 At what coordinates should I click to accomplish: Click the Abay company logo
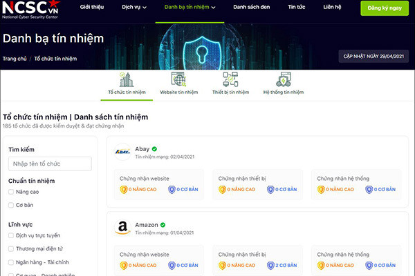[123, 152]
